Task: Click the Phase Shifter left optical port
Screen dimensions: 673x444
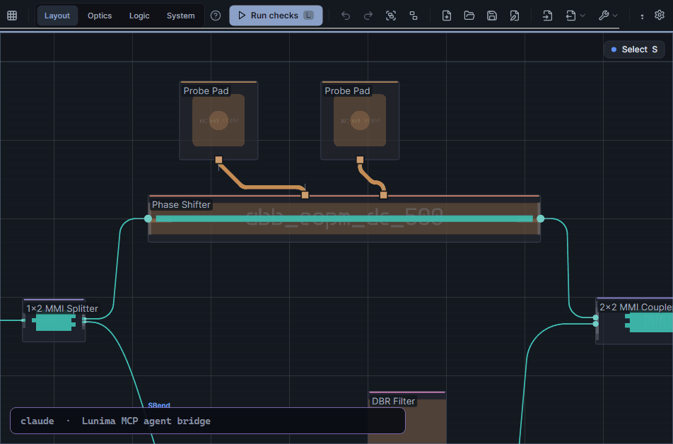Action: coord(148,218)
